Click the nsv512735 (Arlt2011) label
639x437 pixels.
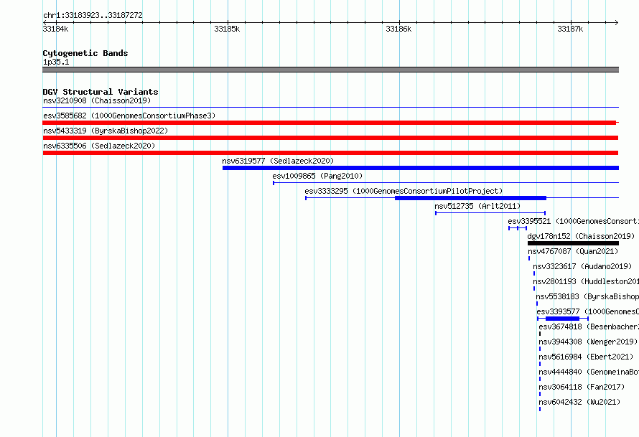coord(477,206)
